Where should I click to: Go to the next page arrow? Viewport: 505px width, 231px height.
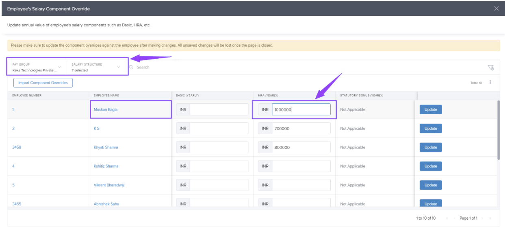pyautogui.click(x=482, y=218)
